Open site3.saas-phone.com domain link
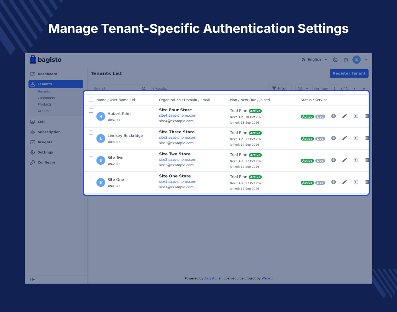This screenshot has width=397, height=312. [178, 138]
